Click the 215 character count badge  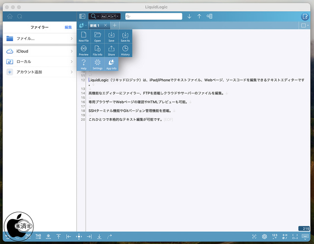[x=304, y=228]
